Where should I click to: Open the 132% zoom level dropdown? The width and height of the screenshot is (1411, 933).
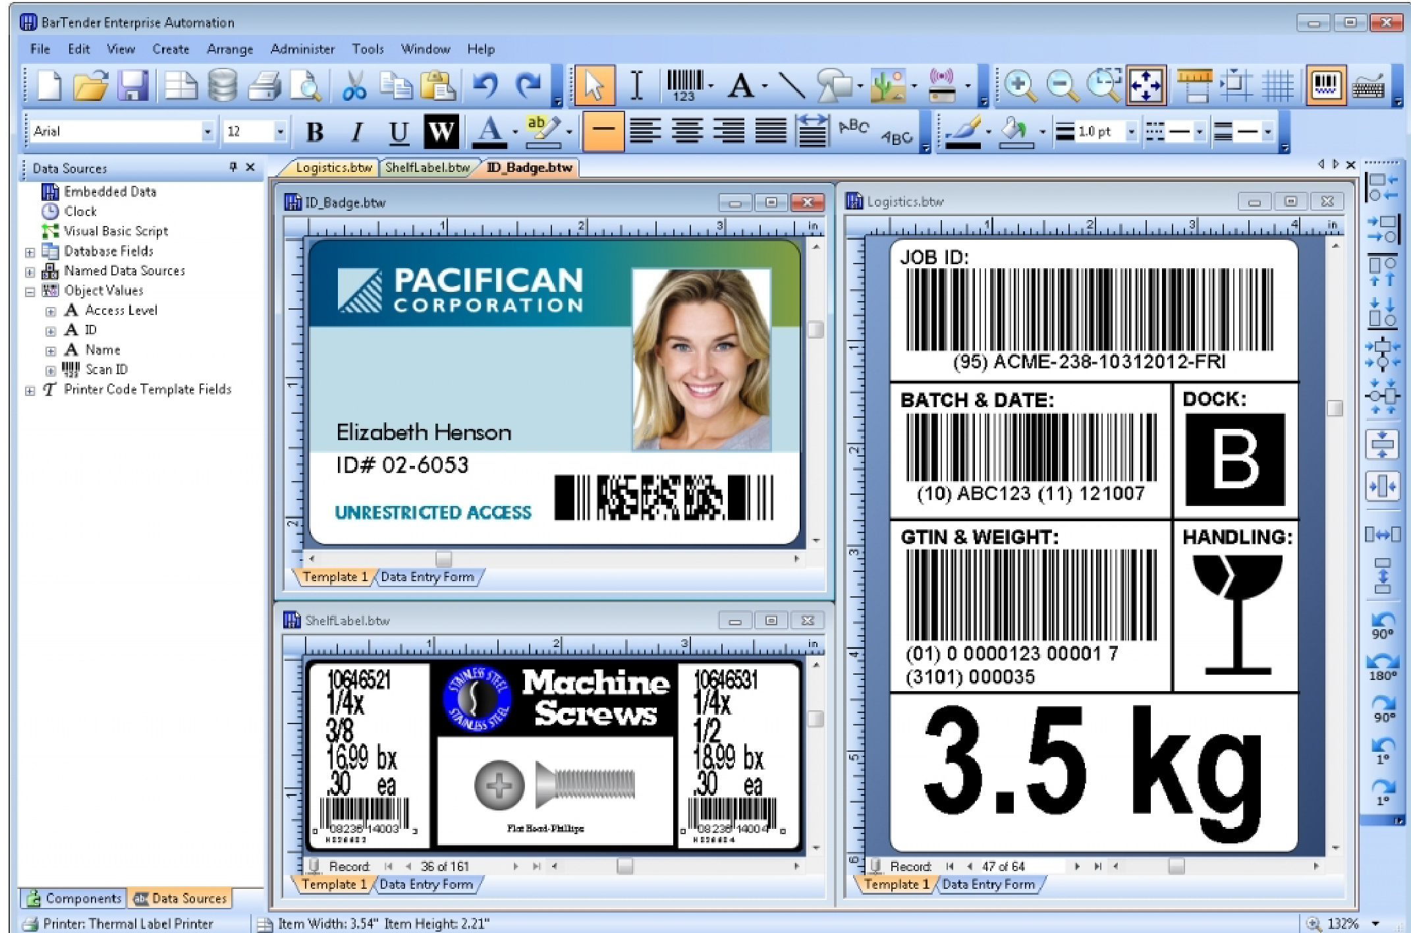[1375, 924]
